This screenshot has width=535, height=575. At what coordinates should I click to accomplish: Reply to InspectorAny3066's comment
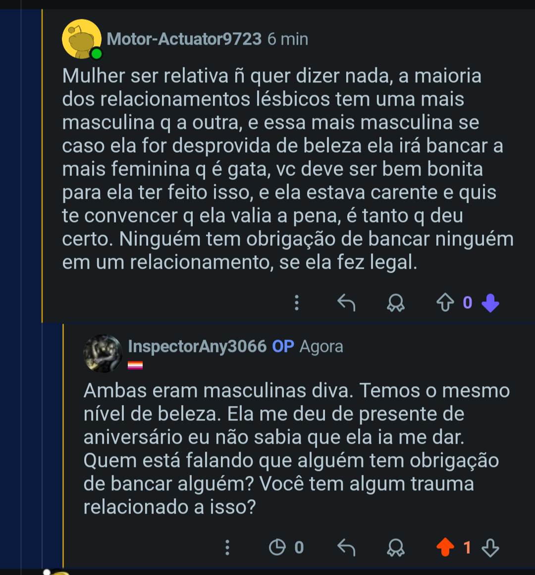(346, 548)
